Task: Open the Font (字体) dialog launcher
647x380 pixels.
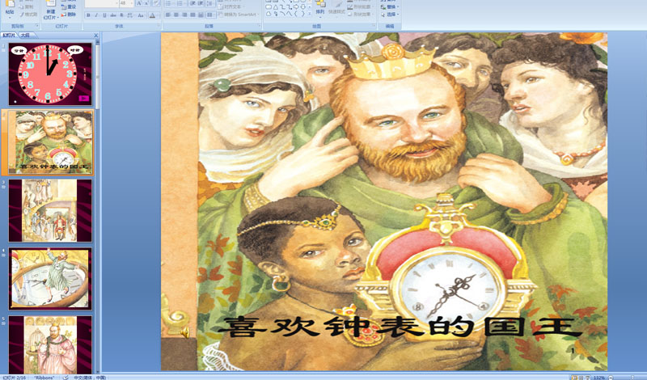Action: pos(159,25)
